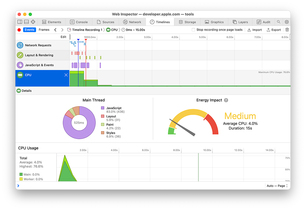Show the console prompt chevron
Screen dimensions: 306x210
click(x=18, y=186)
